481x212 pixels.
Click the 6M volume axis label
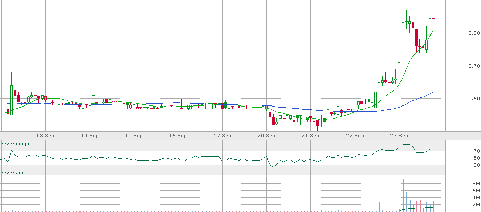(476, 191)
